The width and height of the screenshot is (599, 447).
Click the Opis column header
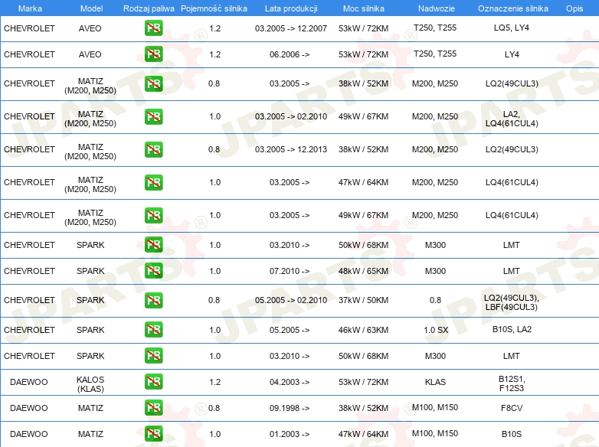pyautogui.click(x=574, y=8)
